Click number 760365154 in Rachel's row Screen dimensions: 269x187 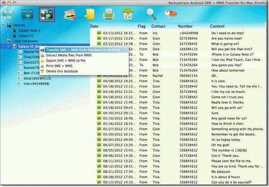pyautogui.click(x=188, y=76)
